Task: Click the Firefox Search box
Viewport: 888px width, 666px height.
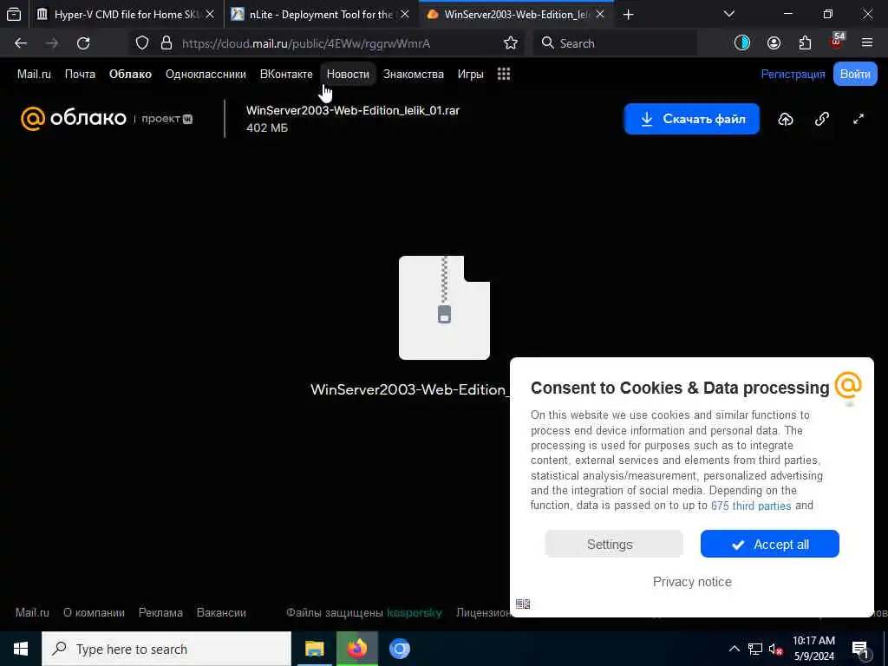Action: pyautogui.click(x=614, y=43)
